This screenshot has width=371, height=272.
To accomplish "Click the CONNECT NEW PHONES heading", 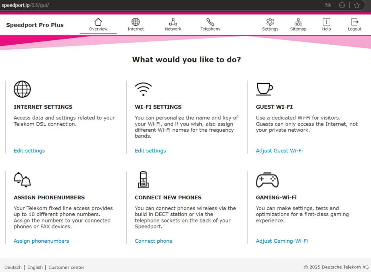I will point(168,198).
